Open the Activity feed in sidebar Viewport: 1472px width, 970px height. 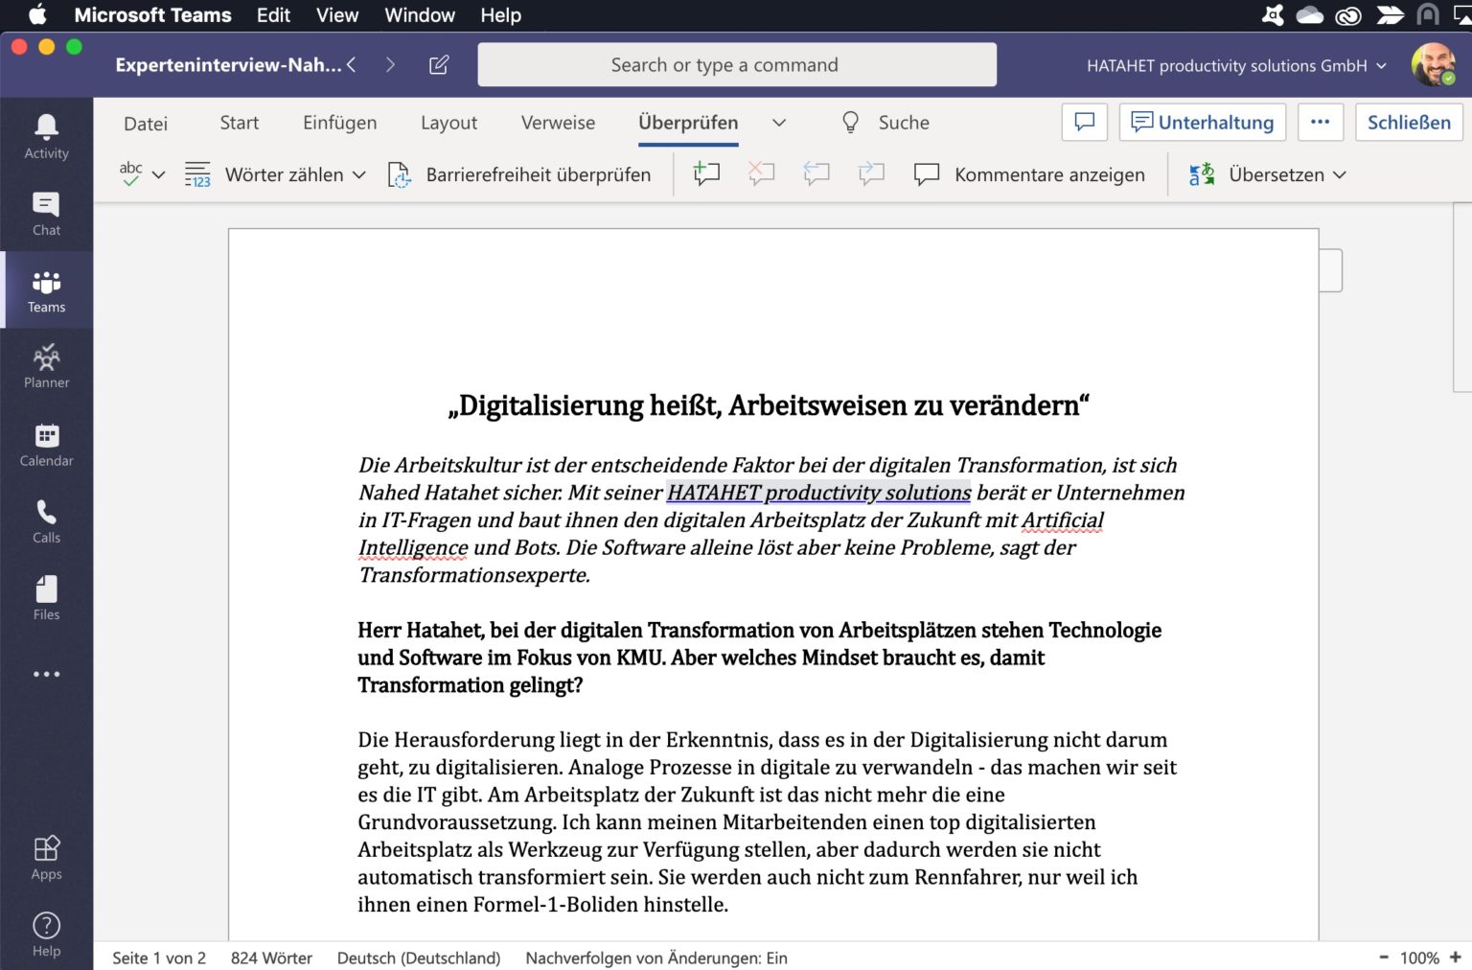pyautogui.click(x=46, y=136)
